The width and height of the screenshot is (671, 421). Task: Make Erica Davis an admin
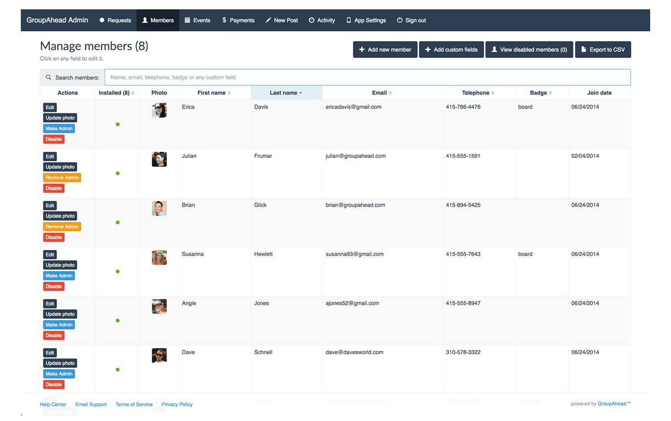tap(59, 129)
